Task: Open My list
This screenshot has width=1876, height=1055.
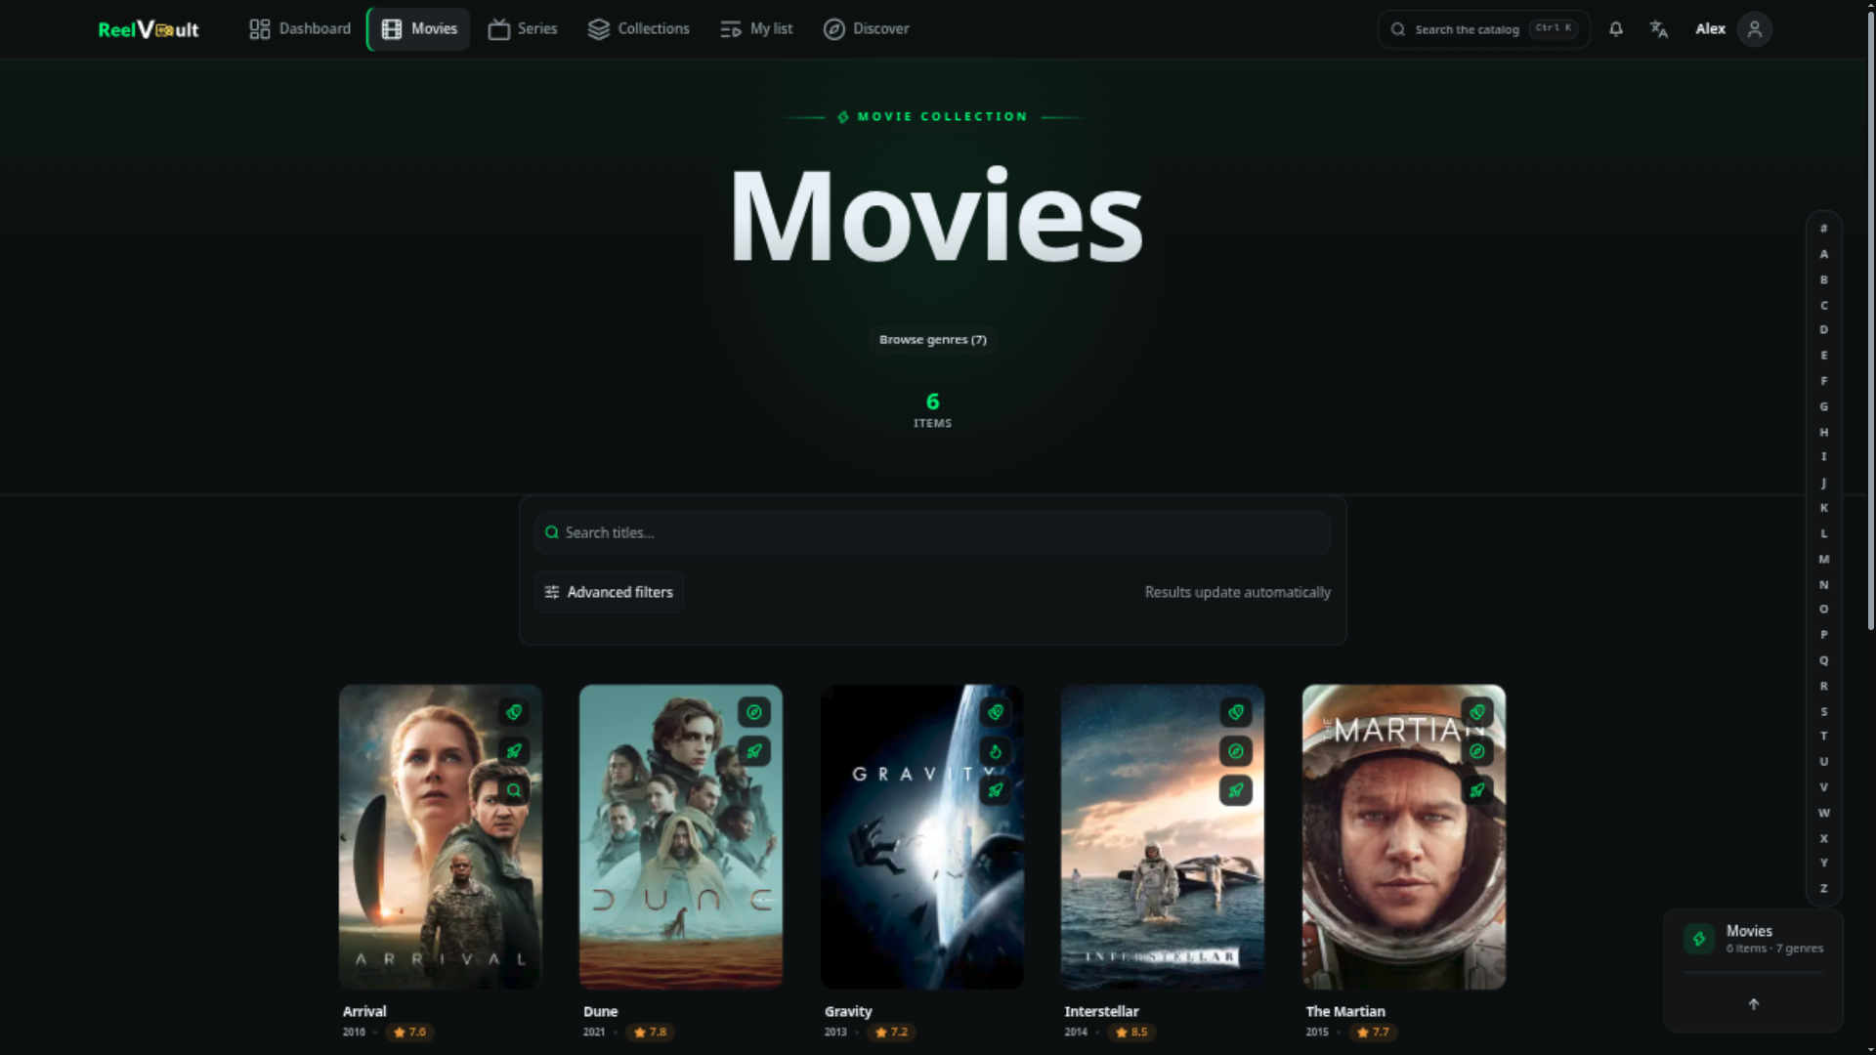Action: point(756,29)
